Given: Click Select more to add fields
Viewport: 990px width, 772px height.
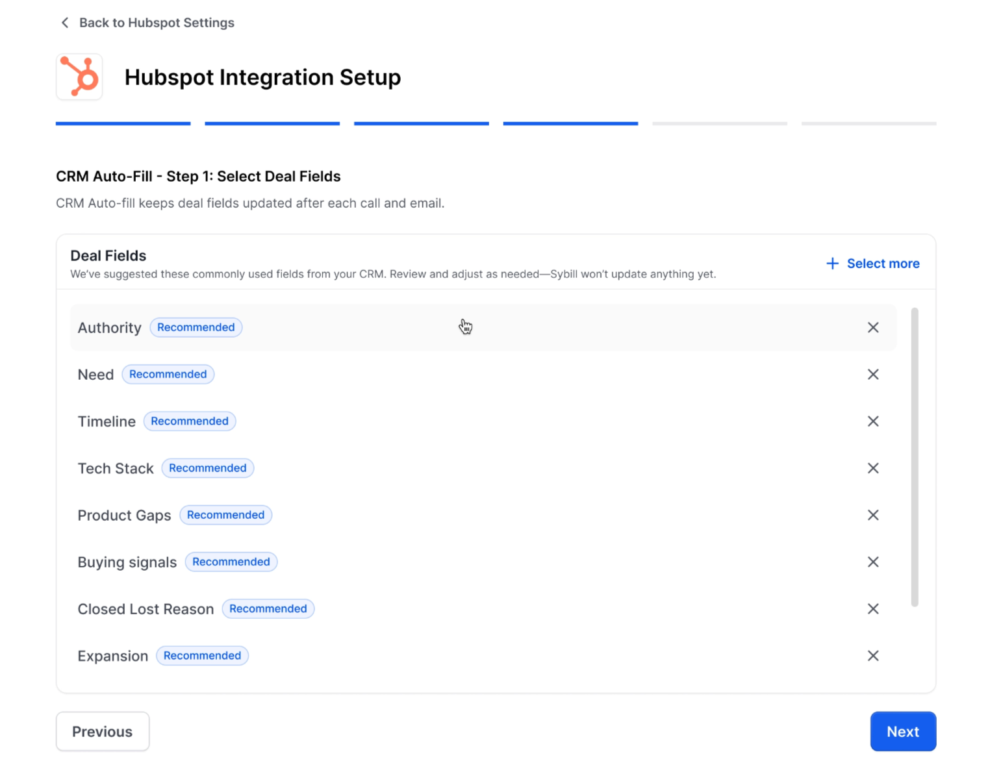Looking at the screenshot, I should pos(872,264).
